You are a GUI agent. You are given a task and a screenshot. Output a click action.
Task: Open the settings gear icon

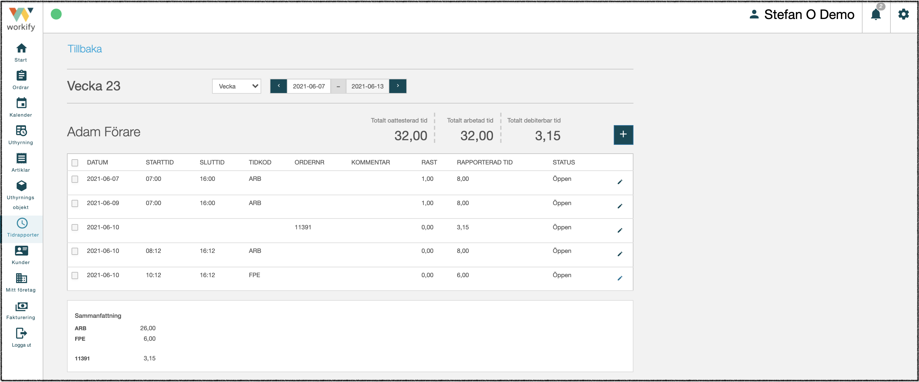tap(904, 14)
